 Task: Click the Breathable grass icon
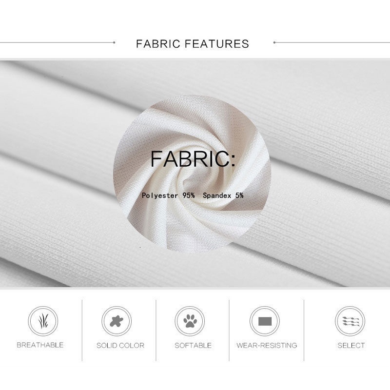pos(43,321)
